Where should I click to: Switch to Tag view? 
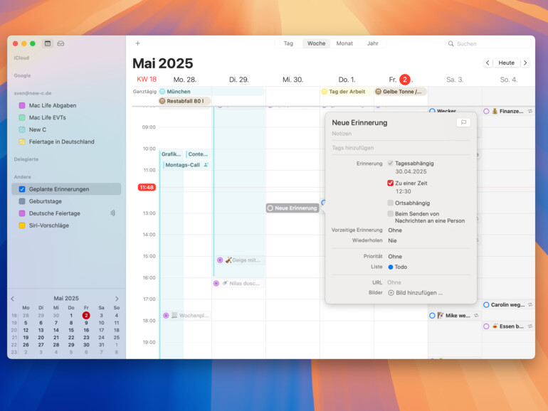[x=288, y=43]
